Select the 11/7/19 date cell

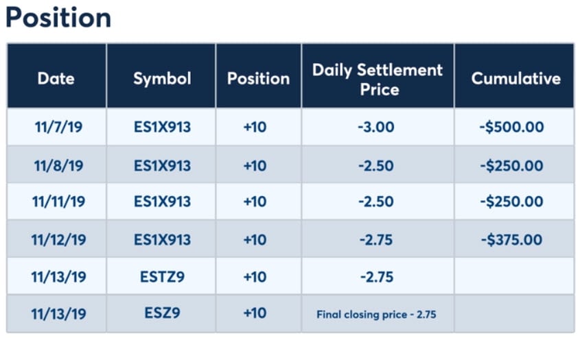[x=56, y=128]
